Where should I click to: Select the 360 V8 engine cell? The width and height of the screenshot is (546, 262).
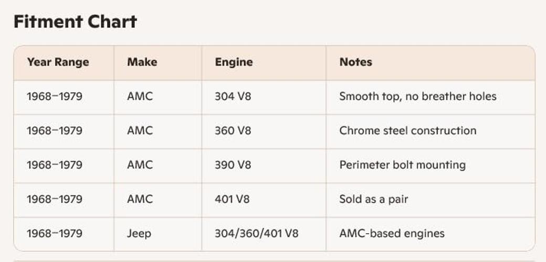pos(233,130)
